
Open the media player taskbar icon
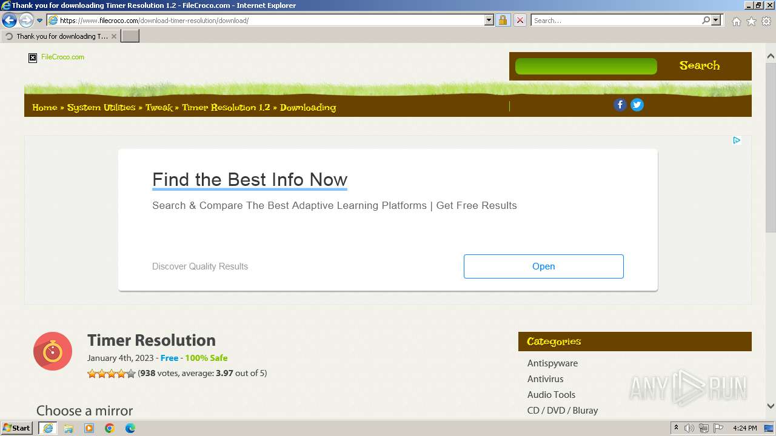coord(89,428)
